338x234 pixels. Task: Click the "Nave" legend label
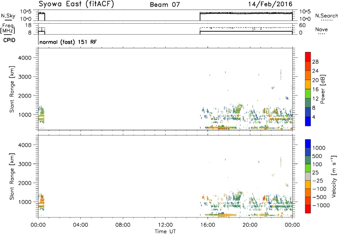tap(322, 29)
